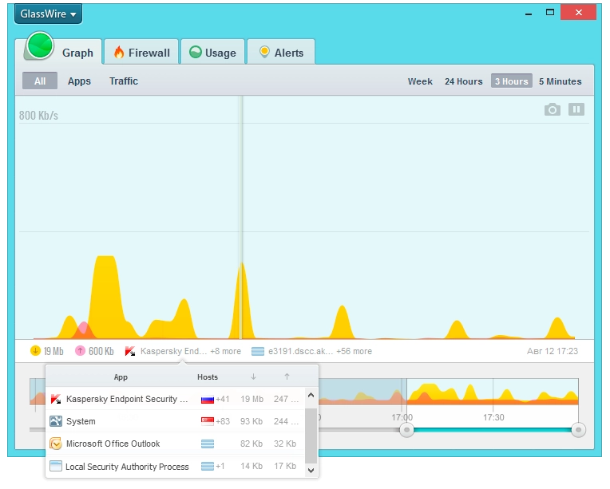Viewport: 610px width, 489px height.
Task: Click the host flag in Outlook row
Action: point(208,444)
